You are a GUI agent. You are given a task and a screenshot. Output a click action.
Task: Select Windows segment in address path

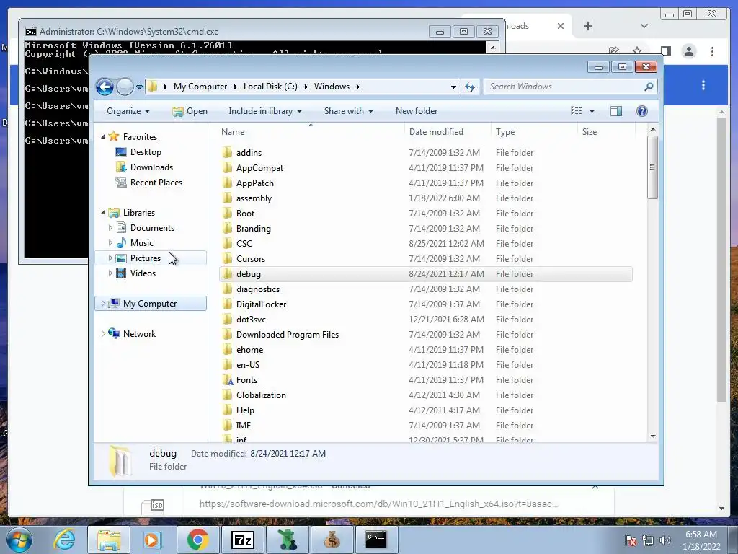pyautogui.click(x=332, y=87)
